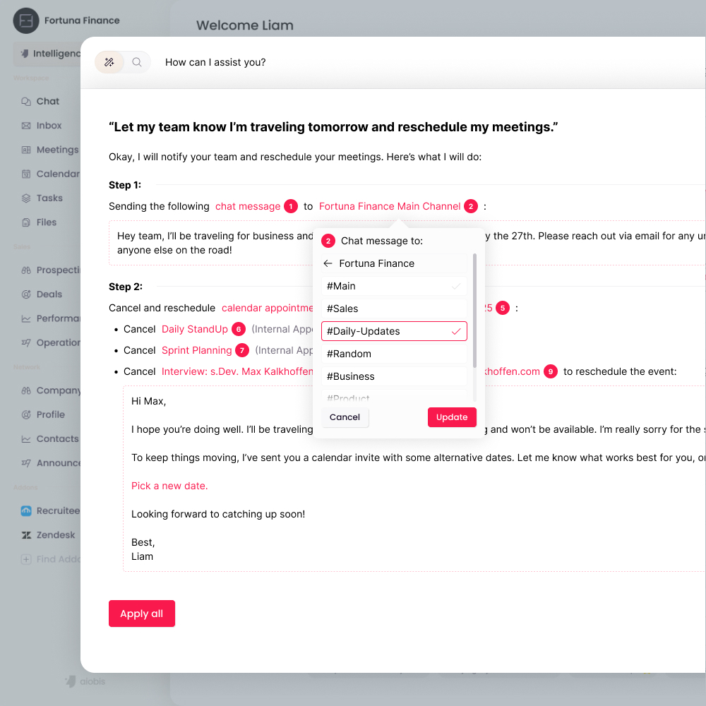This screenshot has height=706, width=706.
Task: Click the Prospecting binoculars icon
Action: click(26, 270)
